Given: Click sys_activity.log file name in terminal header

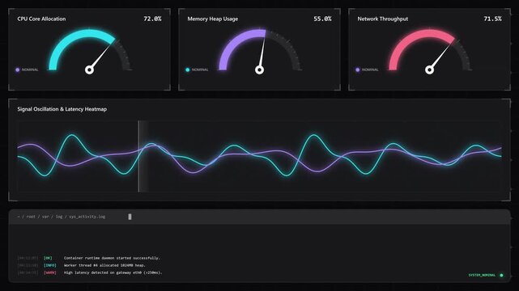Looking at the screenshot, I should (x=87, y=217).
